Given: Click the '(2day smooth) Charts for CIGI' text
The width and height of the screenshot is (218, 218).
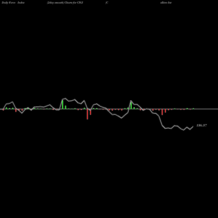Looking at the screenshot, I should tap(65, 3).
